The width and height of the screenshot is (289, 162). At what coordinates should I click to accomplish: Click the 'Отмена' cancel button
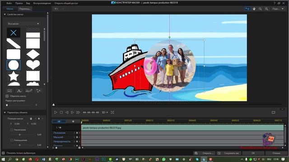276,153
